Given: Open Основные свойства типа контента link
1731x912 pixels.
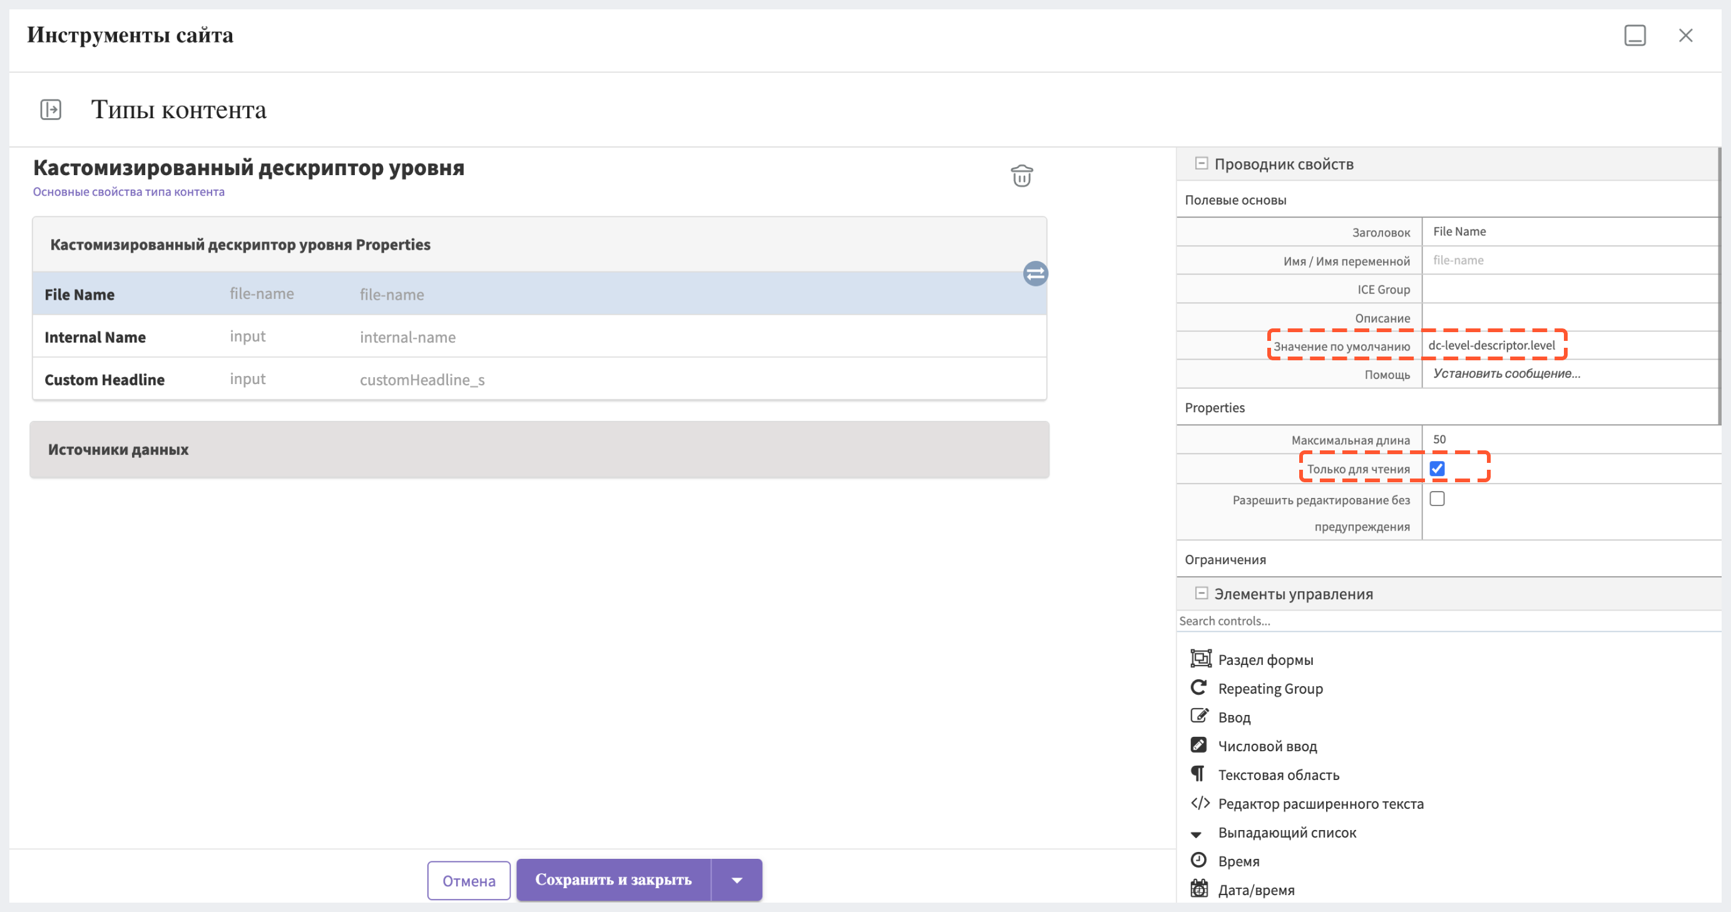Looking at the screenshot, I should coord(128,192).
